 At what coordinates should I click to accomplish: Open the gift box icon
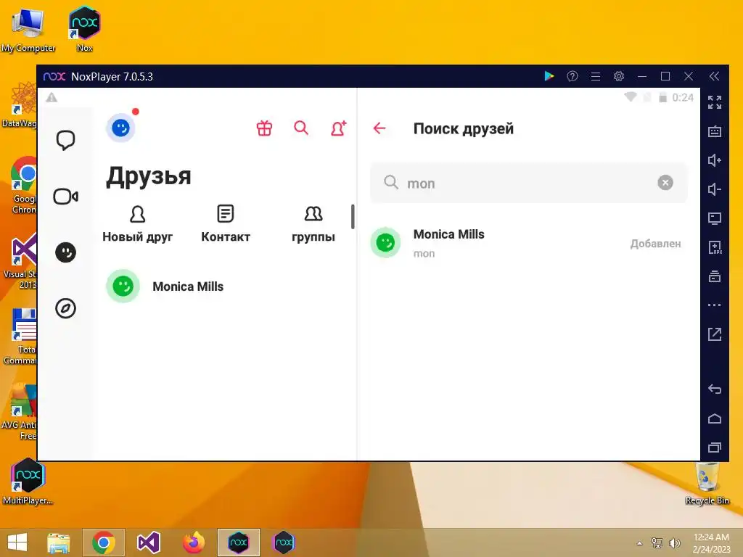click(x=264, y=128)
